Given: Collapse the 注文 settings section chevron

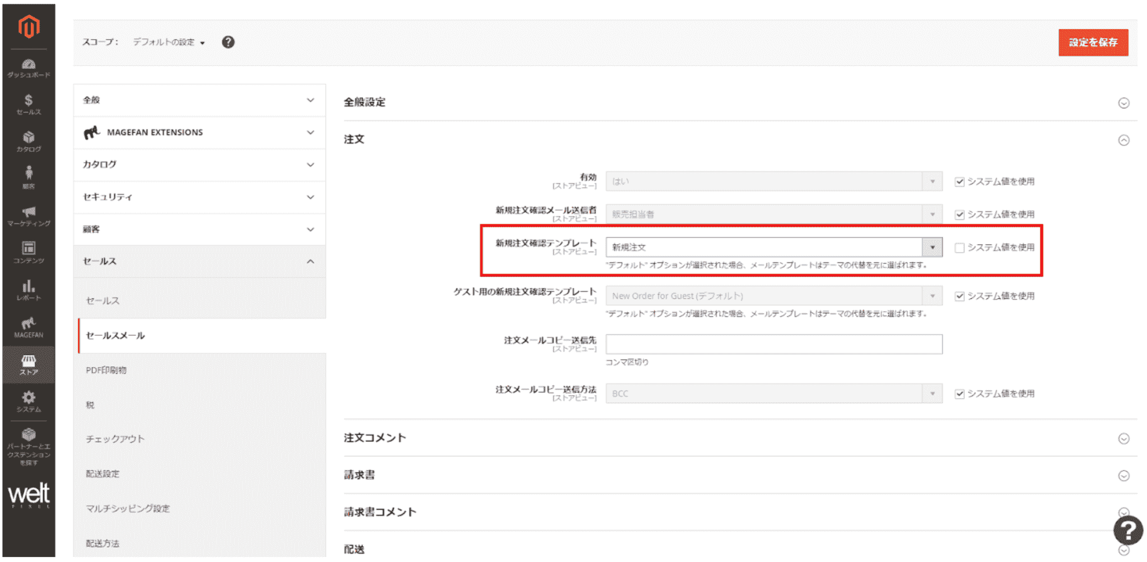Looking at the screenshot, I should 1124,140.
